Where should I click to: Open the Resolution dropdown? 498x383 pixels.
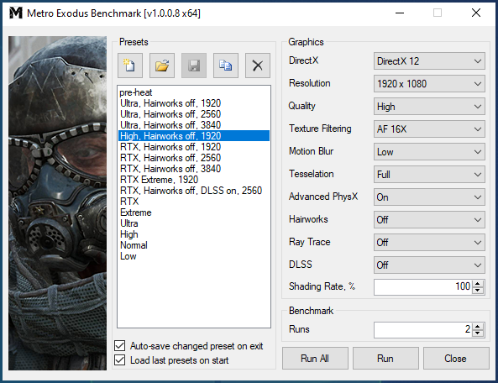pos(429,83)
